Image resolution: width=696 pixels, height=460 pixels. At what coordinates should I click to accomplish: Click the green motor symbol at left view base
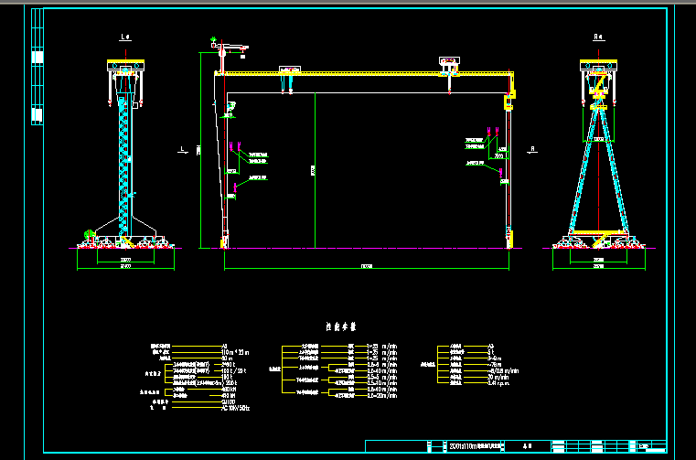[90, 234]
